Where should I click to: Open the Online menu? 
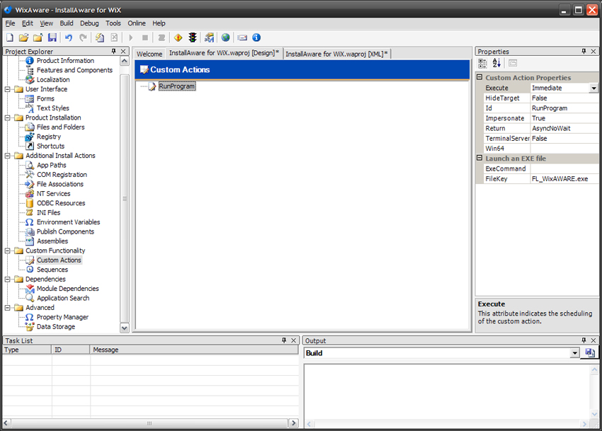coord(137,23)
